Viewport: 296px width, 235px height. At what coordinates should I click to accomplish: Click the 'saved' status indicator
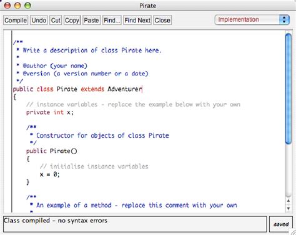281,224
